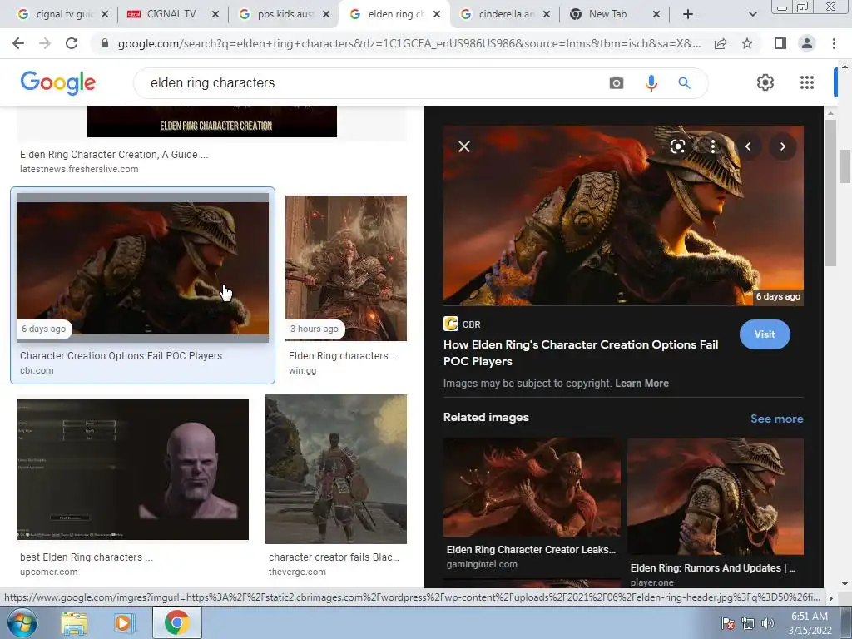Open the player.one related image

tap(715, 496)
